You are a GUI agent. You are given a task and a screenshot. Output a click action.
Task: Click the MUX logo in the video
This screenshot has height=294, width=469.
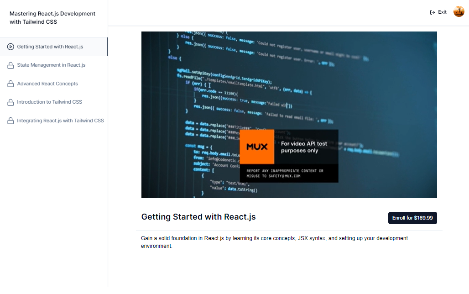(x=257, y=147)
